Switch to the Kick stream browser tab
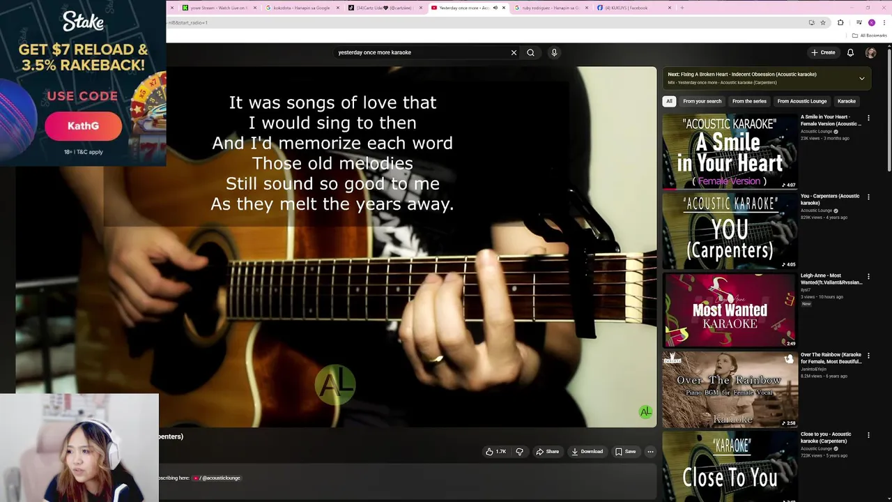Viewport: 892px width, 502px height. (220, 8)
